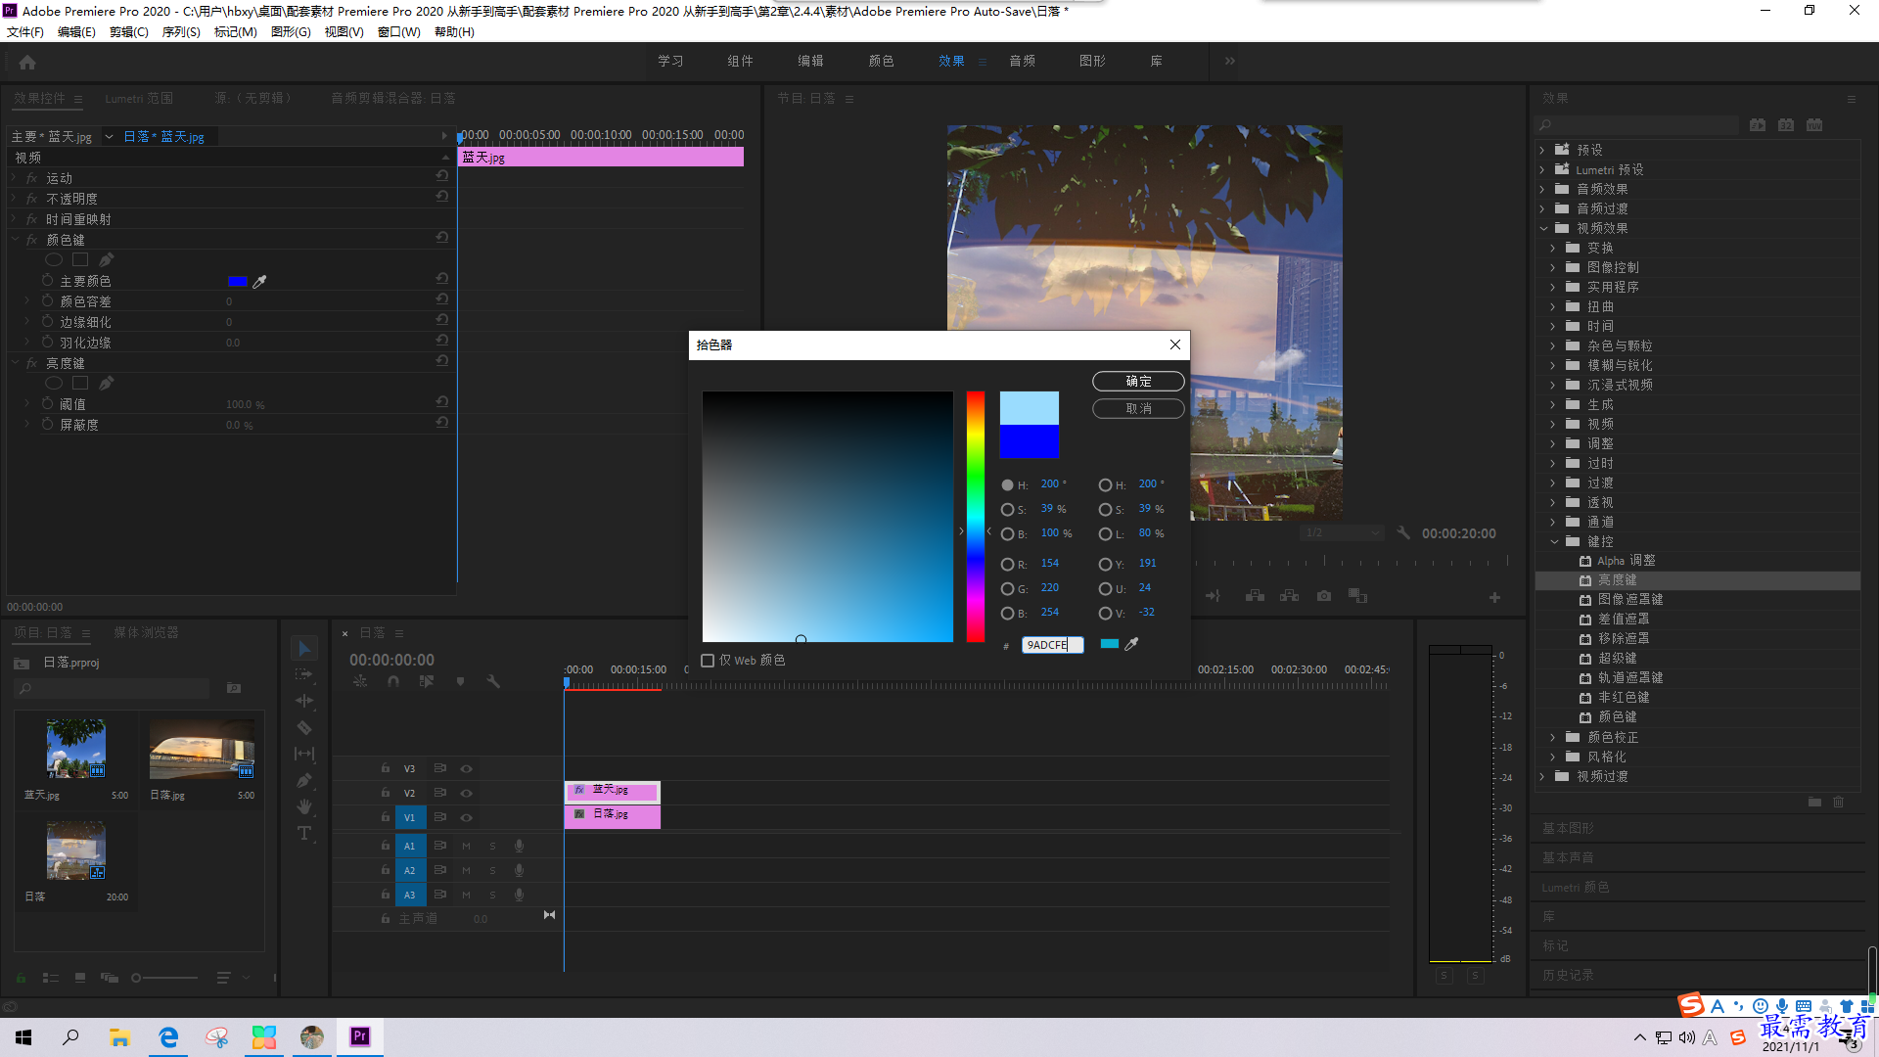Select the Hand tool

click(303, 806)
